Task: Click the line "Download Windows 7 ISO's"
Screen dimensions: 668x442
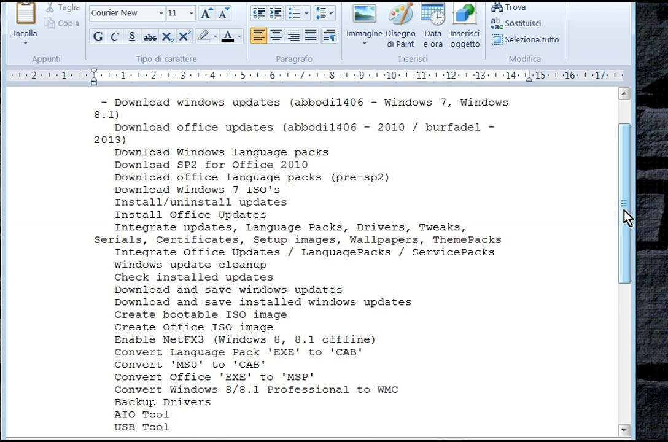Action: pyautogui.click(x=197, y=190)
